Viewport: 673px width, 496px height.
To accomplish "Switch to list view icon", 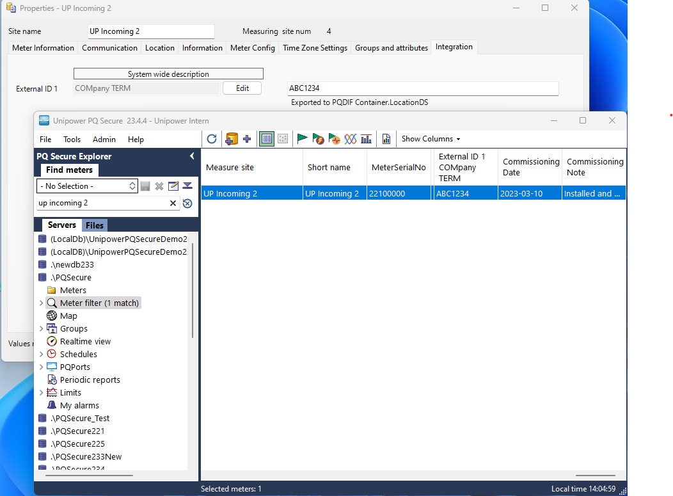I will (267, 139).
